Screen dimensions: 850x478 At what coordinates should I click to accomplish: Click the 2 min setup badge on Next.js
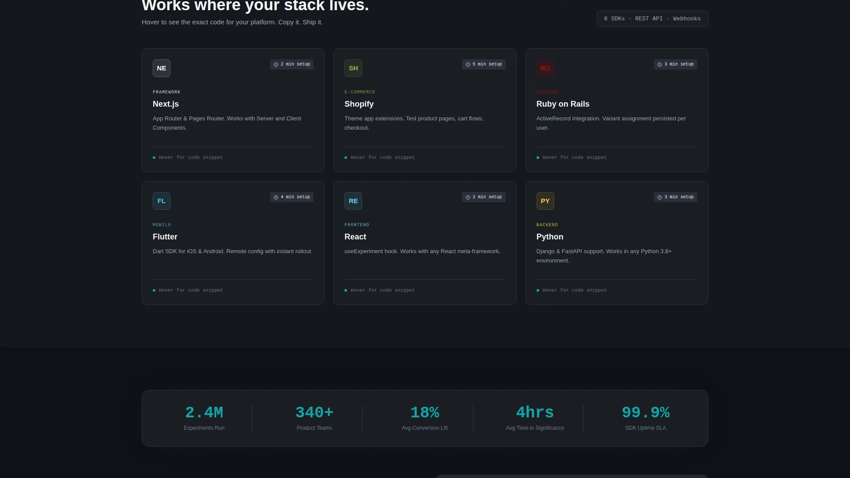[x=292, y=64]
